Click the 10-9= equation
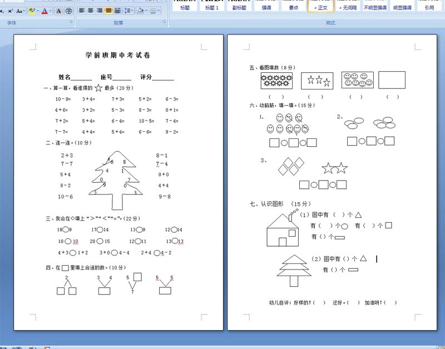Viewport: 445px width, 349px height. (x=63, y=99)
